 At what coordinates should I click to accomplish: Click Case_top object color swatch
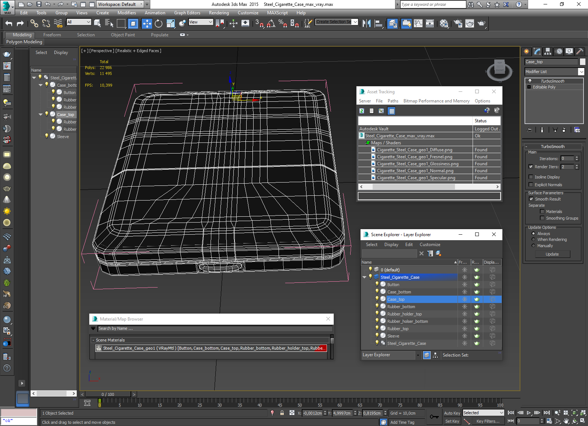582,62
